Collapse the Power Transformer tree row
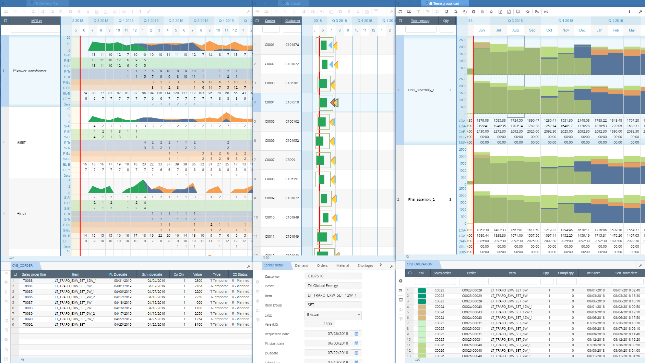 point(15,71)
